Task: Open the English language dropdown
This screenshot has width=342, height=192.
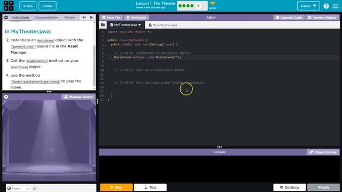Action: tap(18, 188)
